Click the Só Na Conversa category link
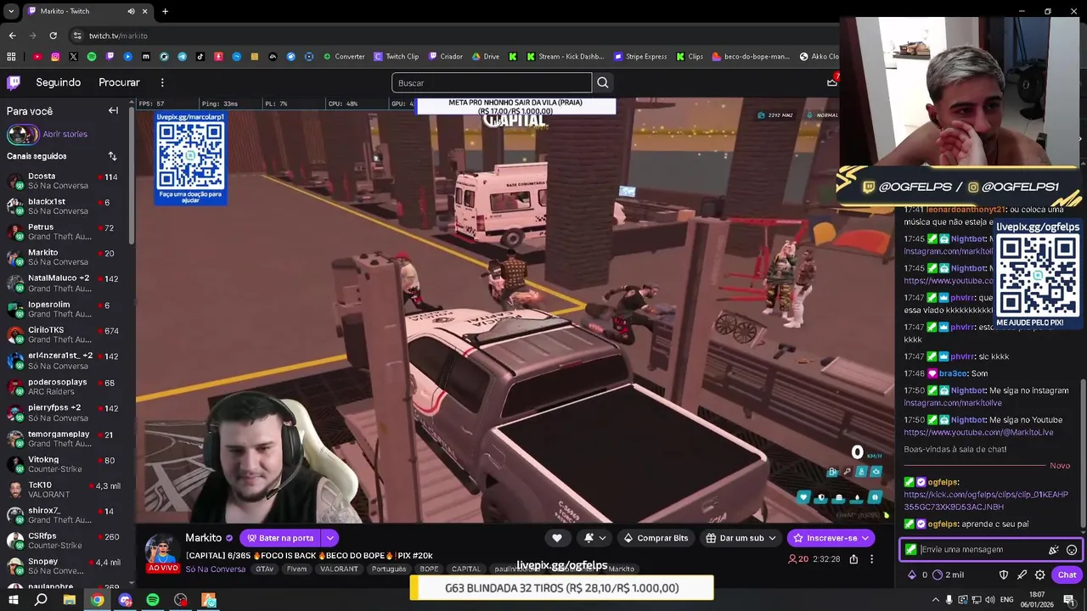Screen dimensions: 1087x611 coord(216,569)
